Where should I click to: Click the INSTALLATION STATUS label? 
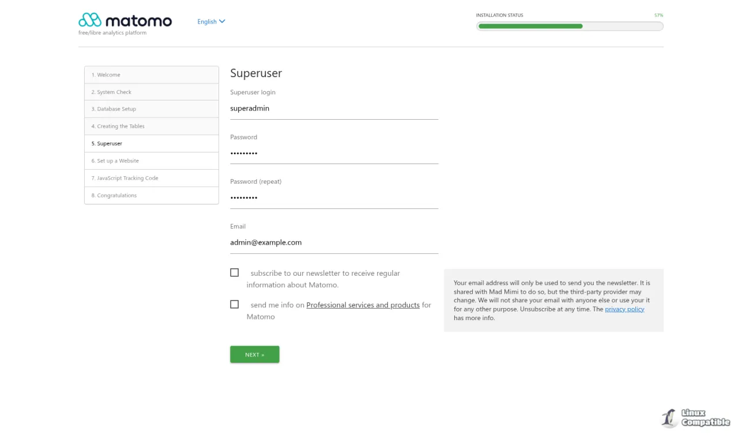499,15
